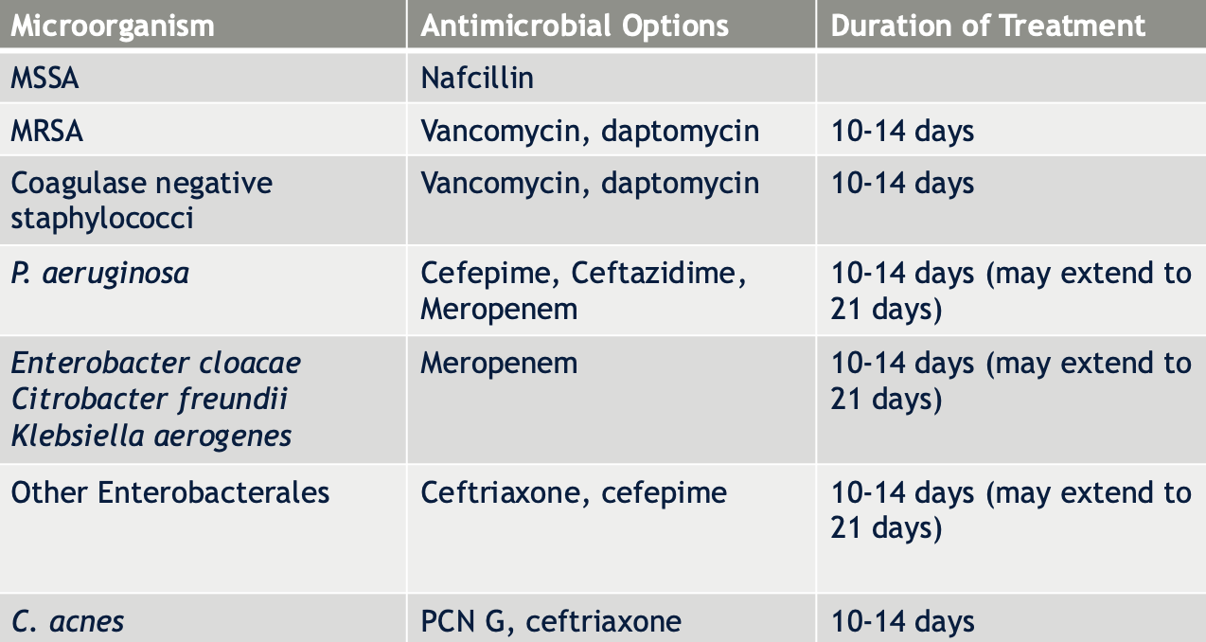Click the Microorganism column header
Image resolution: width=1206 pixels, height=642 pixels.
[x=204, y=25]
